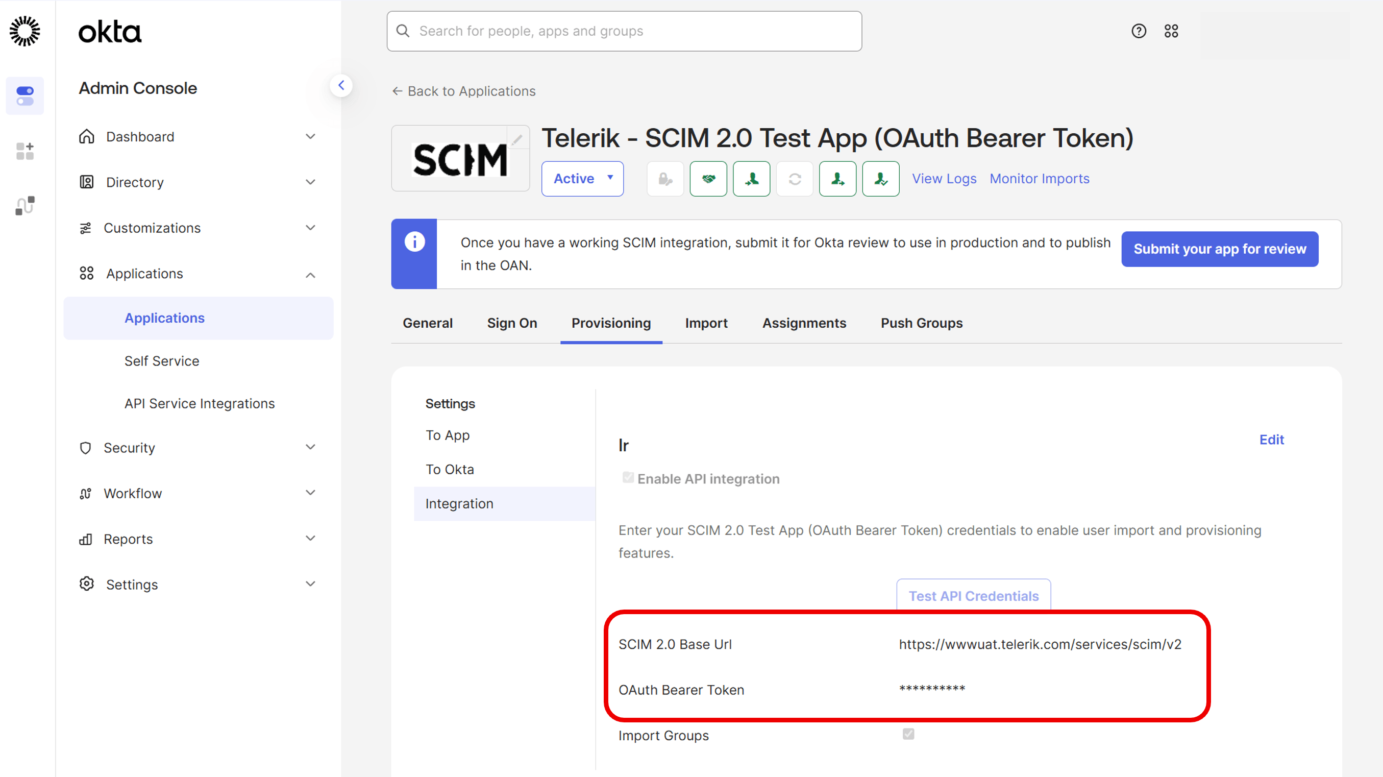Click the Applications four-circle icon in sidebar
This screenshot has height=777, width=1383.
[86, 273]
